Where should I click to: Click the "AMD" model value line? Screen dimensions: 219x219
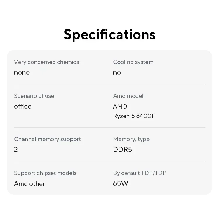click(120, 106)
